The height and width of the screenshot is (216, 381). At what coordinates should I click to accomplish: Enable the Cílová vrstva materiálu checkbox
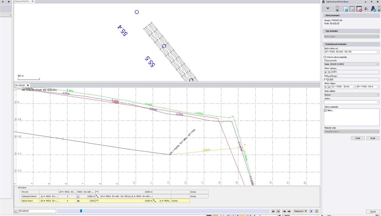click(325, 57)
